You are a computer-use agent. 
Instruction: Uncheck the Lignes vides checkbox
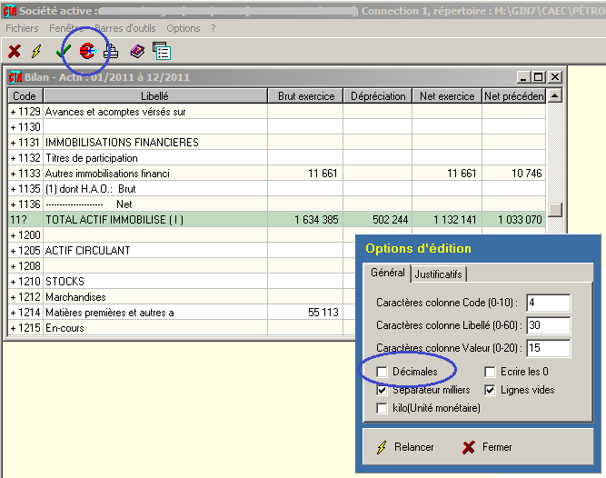(x=490, y=390)
